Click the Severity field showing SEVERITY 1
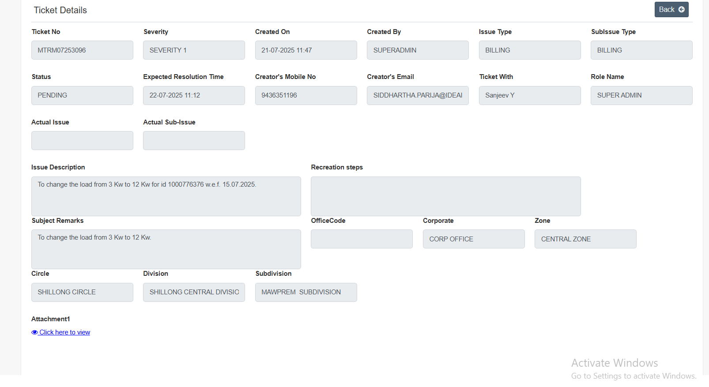Screen dimensions: 709x387 pyautogui.click(x=194, y=50)
